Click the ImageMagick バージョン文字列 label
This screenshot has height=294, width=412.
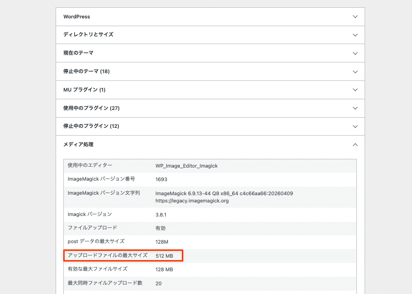[x=103, y=193]
